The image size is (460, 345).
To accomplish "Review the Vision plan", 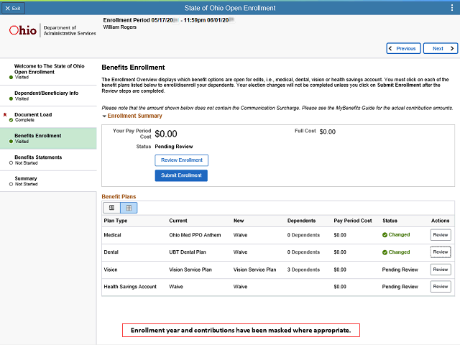I will pyautogui.click(x=441, y=270).
